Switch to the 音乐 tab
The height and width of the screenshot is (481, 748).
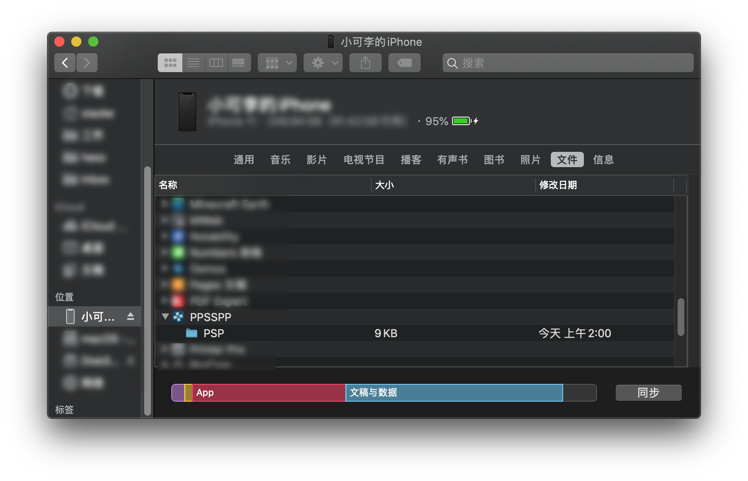[x=280, y=159]
